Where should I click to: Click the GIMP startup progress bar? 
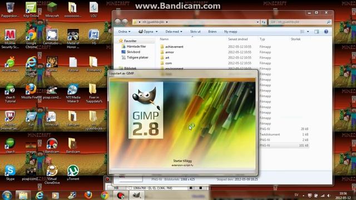pyautogui.click(x=182, y=171)
